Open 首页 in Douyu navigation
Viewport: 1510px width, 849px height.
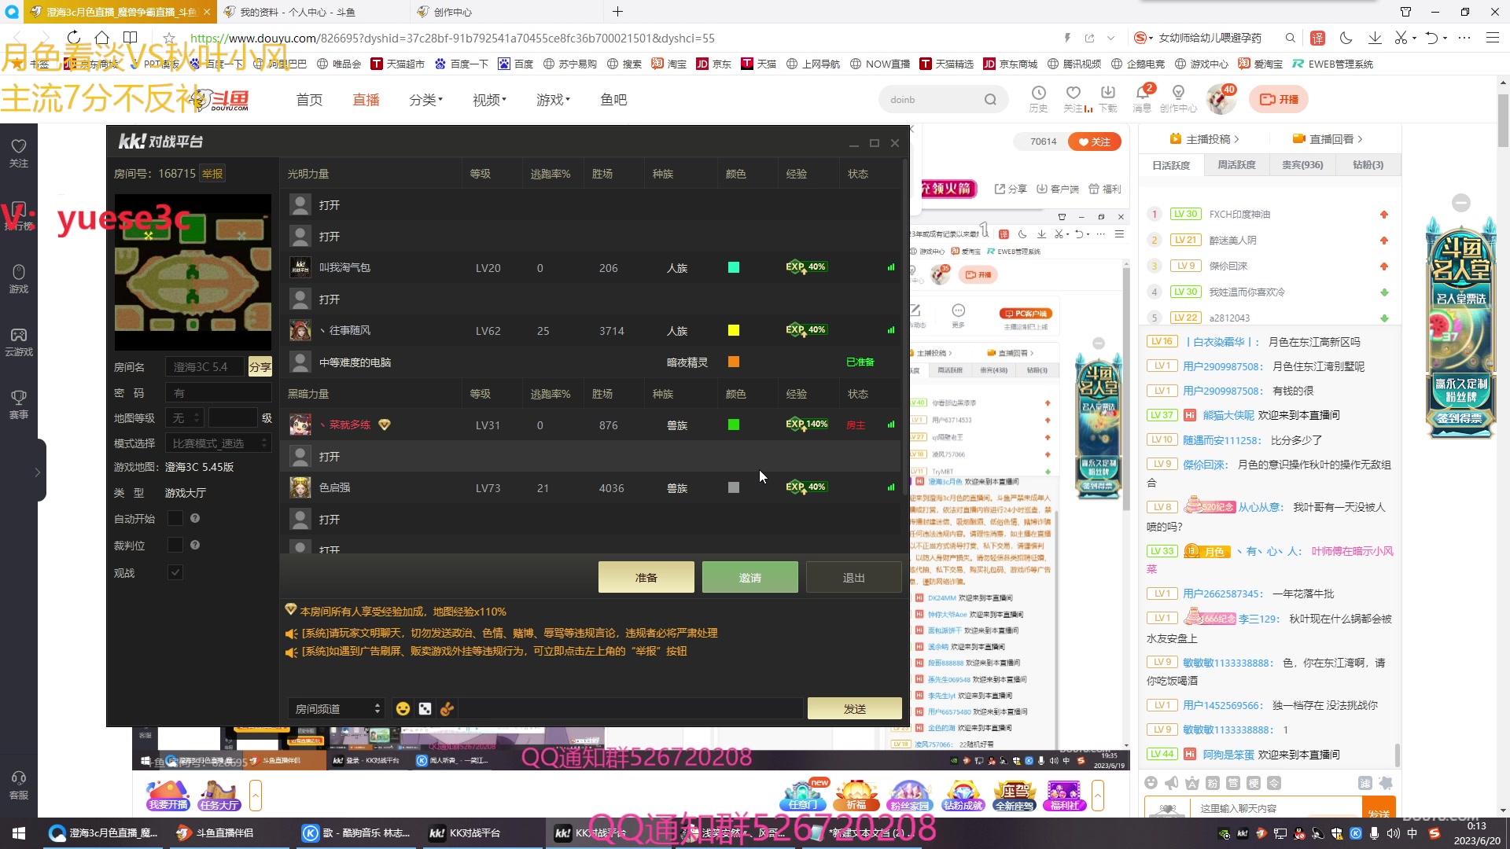point(309,100)
